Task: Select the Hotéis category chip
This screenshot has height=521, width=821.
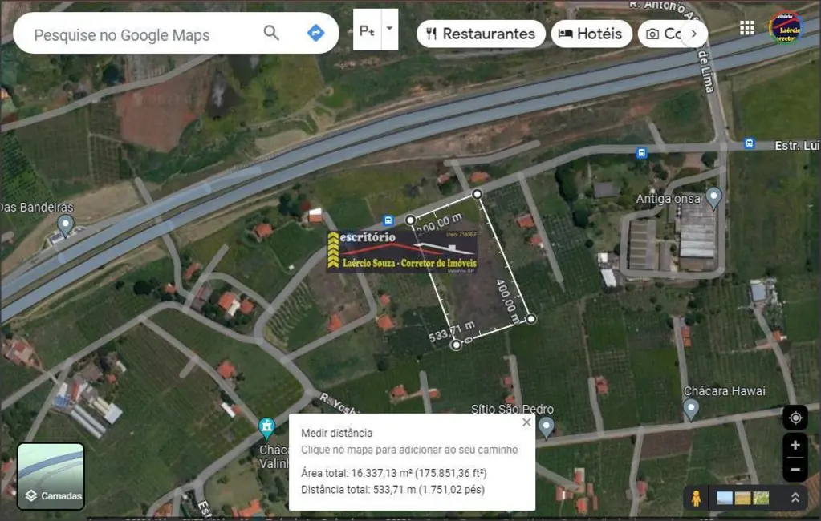Action: [x=591, y=34]
